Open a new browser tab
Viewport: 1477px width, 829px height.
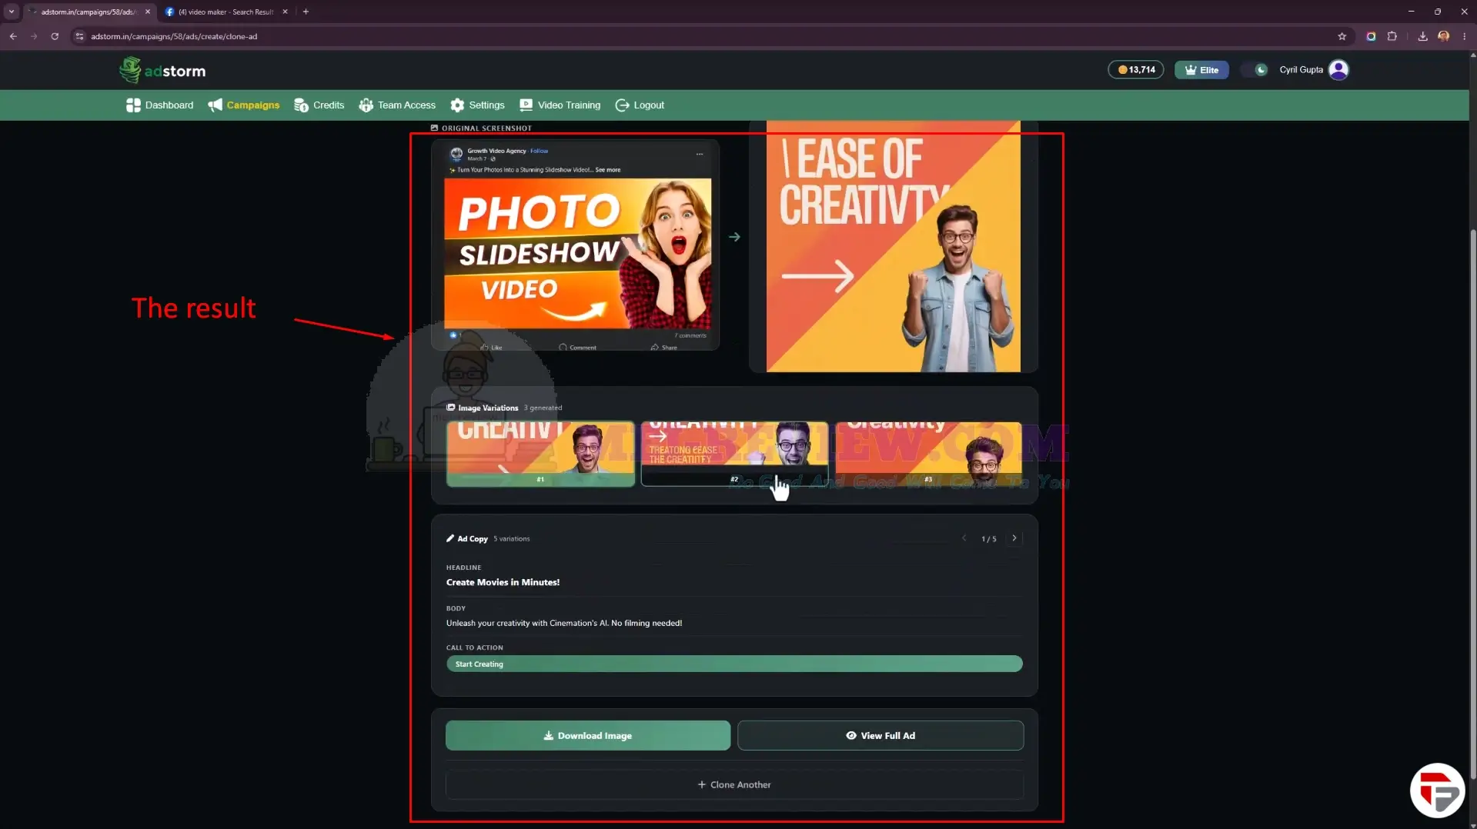(306, 12)
